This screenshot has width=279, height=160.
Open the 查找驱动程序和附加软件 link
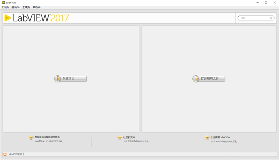click(x=47, y=137)
